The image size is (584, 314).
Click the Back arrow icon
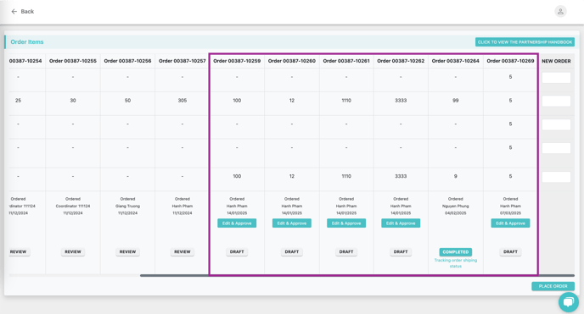[14, 12]
